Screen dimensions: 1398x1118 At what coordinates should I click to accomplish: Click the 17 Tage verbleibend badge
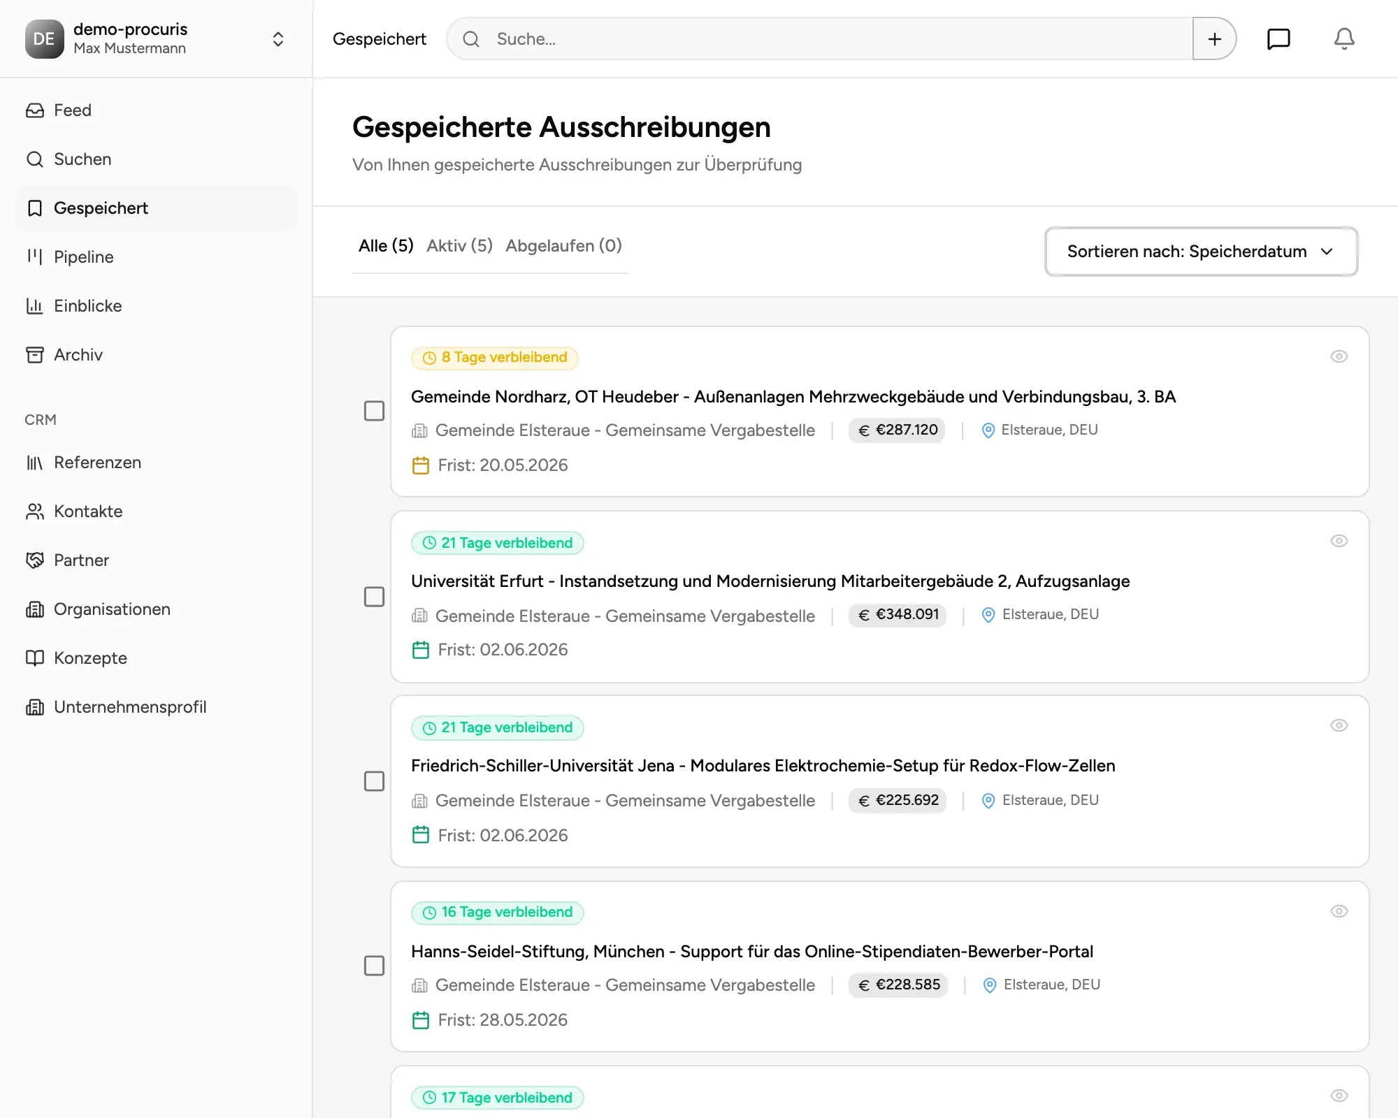tap(498, 1098)
